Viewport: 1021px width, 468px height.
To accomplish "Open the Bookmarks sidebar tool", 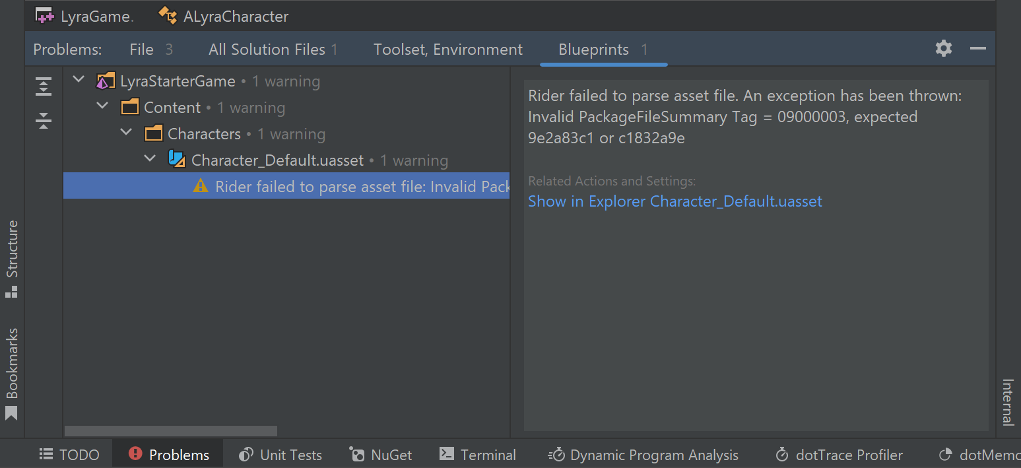I will click(12, 373).
